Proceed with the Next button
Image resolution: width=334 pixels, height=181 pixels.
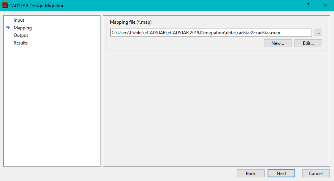point(281,173)
